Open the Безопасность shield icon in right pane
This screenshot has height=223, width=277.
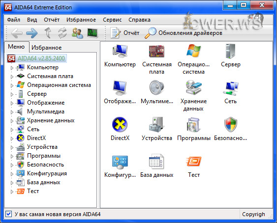231,124
